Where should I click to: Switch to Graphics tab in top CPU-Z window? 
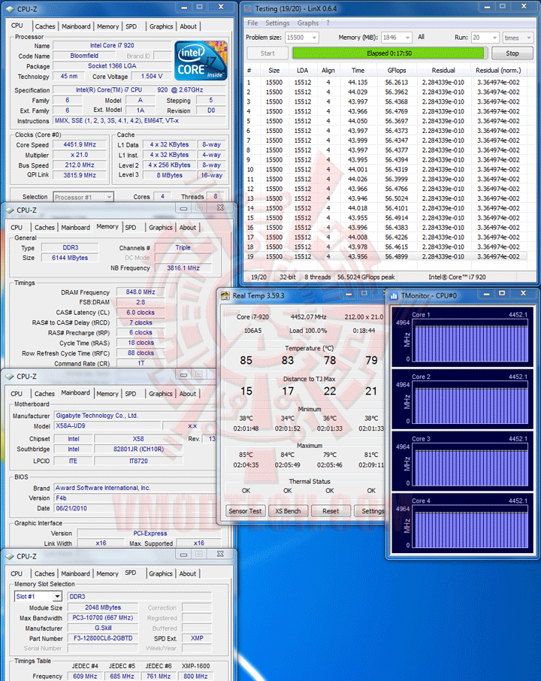pos(161,26)
